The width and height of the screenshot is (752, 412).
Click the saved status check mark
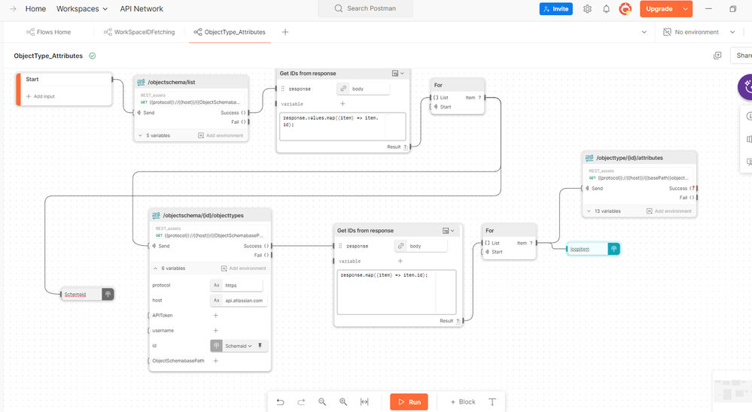[92, 56]
